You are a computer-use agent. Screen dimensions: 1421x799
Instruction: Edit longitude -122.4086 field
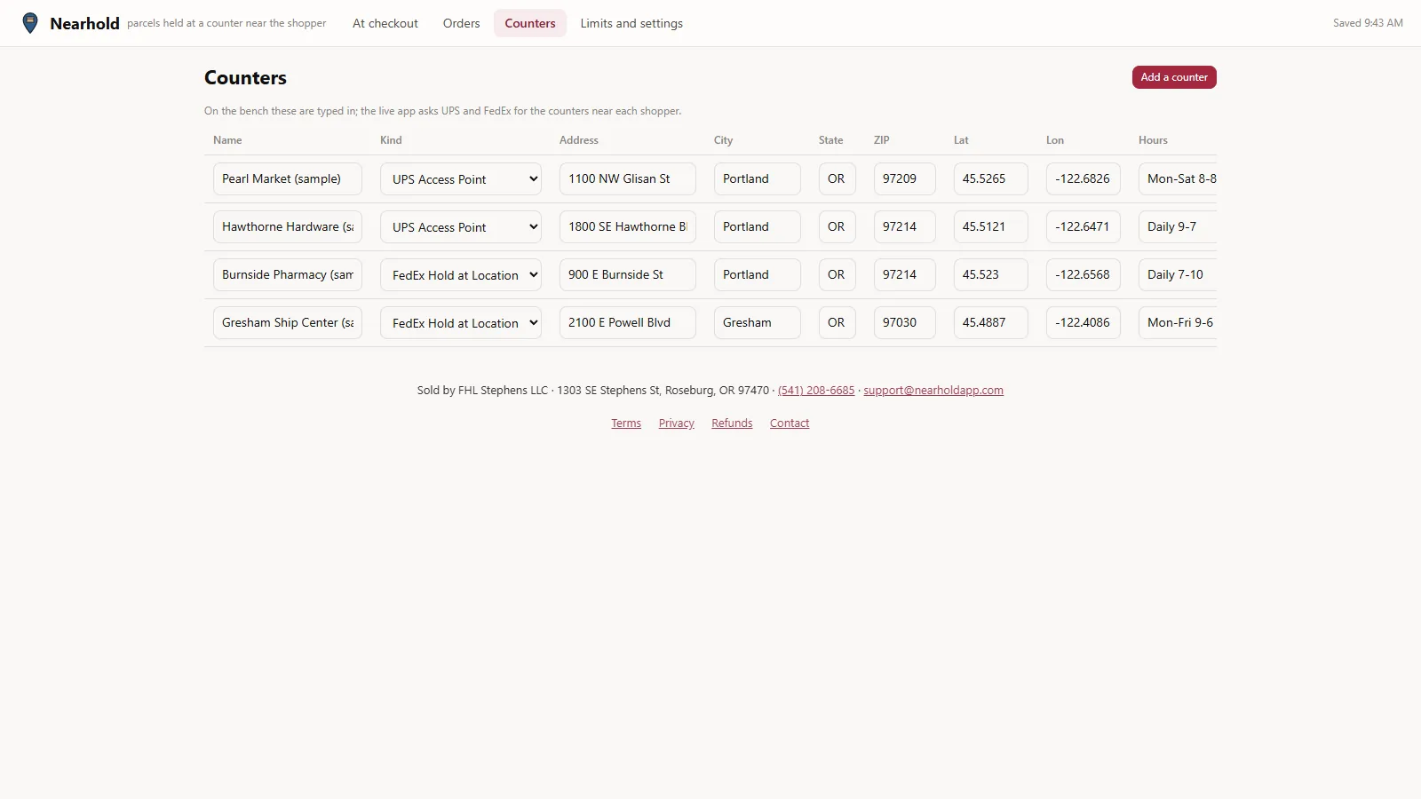tap(1084, 322)
